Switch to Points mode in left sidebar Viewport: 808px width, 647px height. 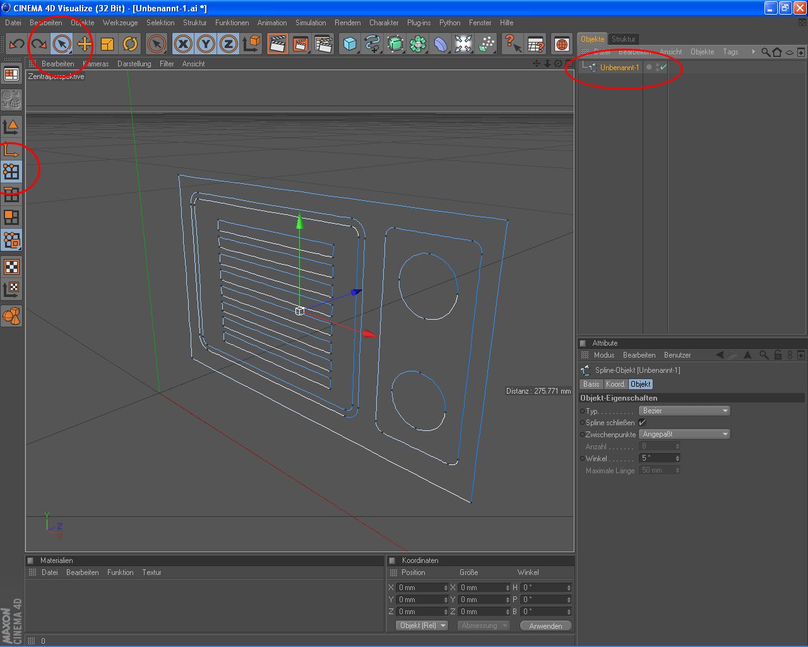pos(11,171)
